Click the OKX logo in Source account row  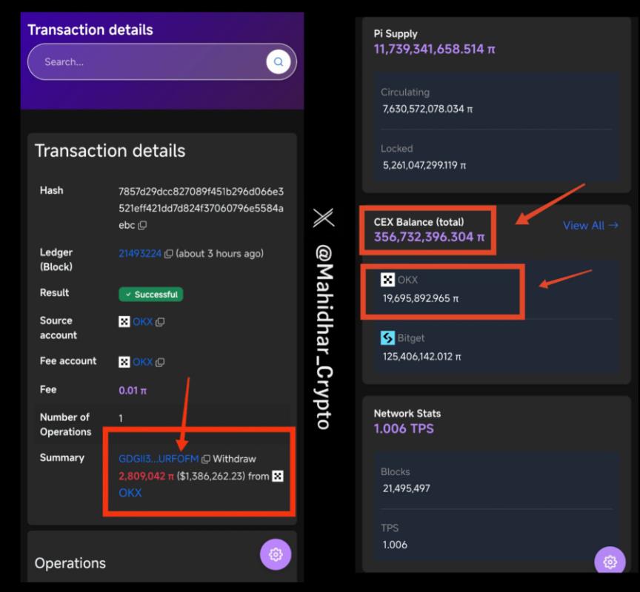click(x=124, y=322)
